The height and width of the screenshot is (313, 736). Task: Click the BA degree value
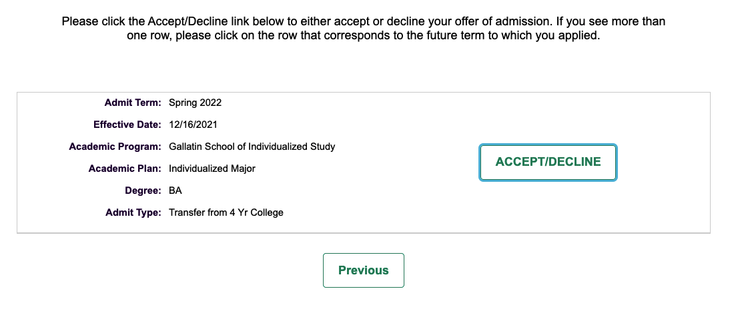pos(175,190)
